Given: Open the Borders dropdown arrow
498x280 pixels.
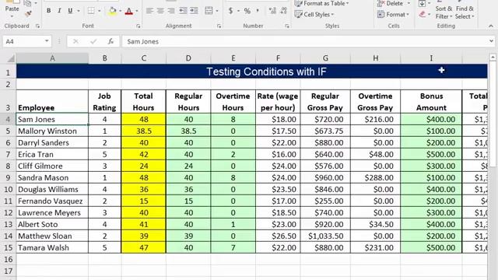Looking at the screenshot, I should [x=100, y=11].
